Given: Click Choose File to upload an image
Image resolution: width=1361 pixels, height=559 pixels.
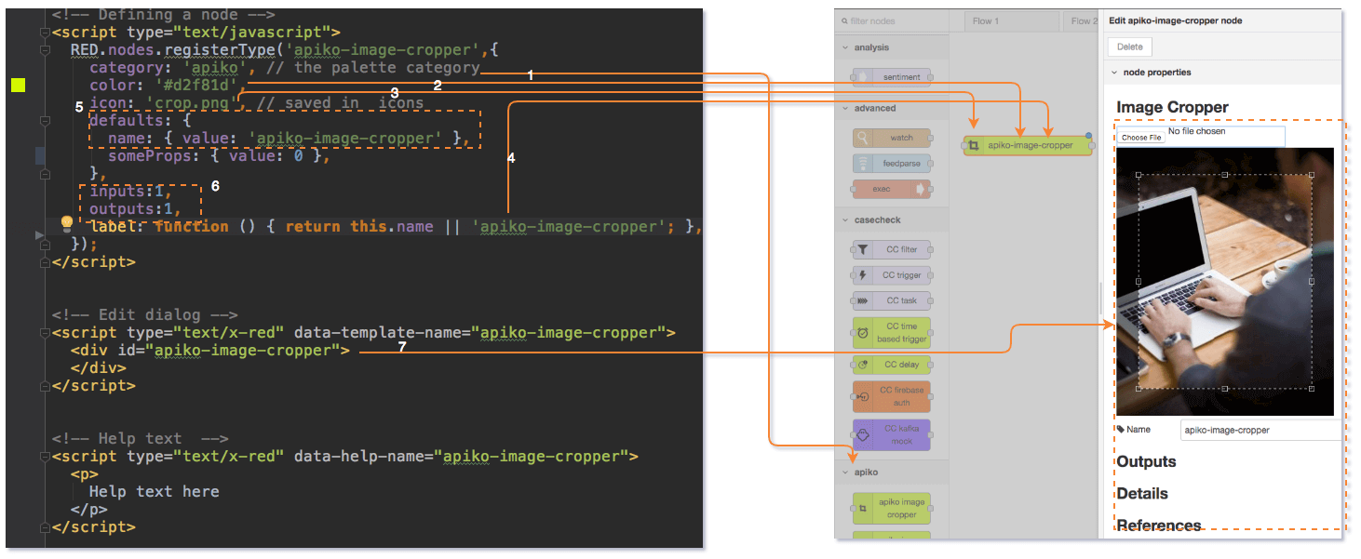Looking at the screenshot, I should click(1141, 136).
